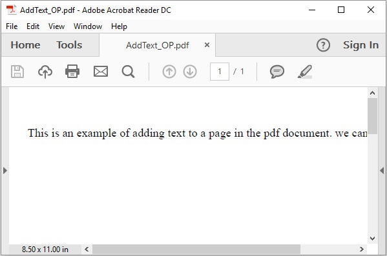The image size is (387, 256).
Task: Go to next page arrow
Action: tap(190, 72)
